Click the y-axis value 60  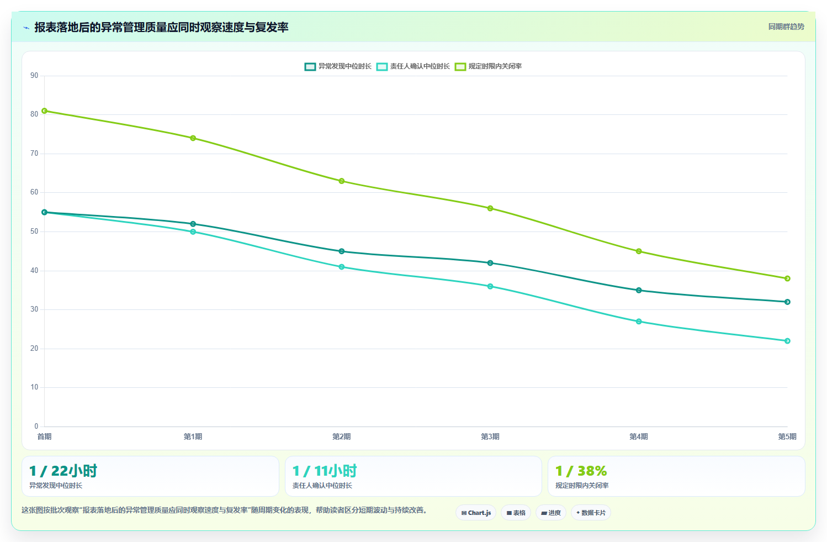(x=34, y=192)
